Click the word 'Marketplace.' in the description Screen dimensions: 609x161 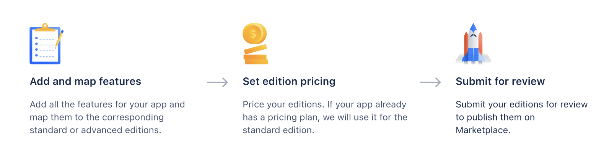click(483, 130)
